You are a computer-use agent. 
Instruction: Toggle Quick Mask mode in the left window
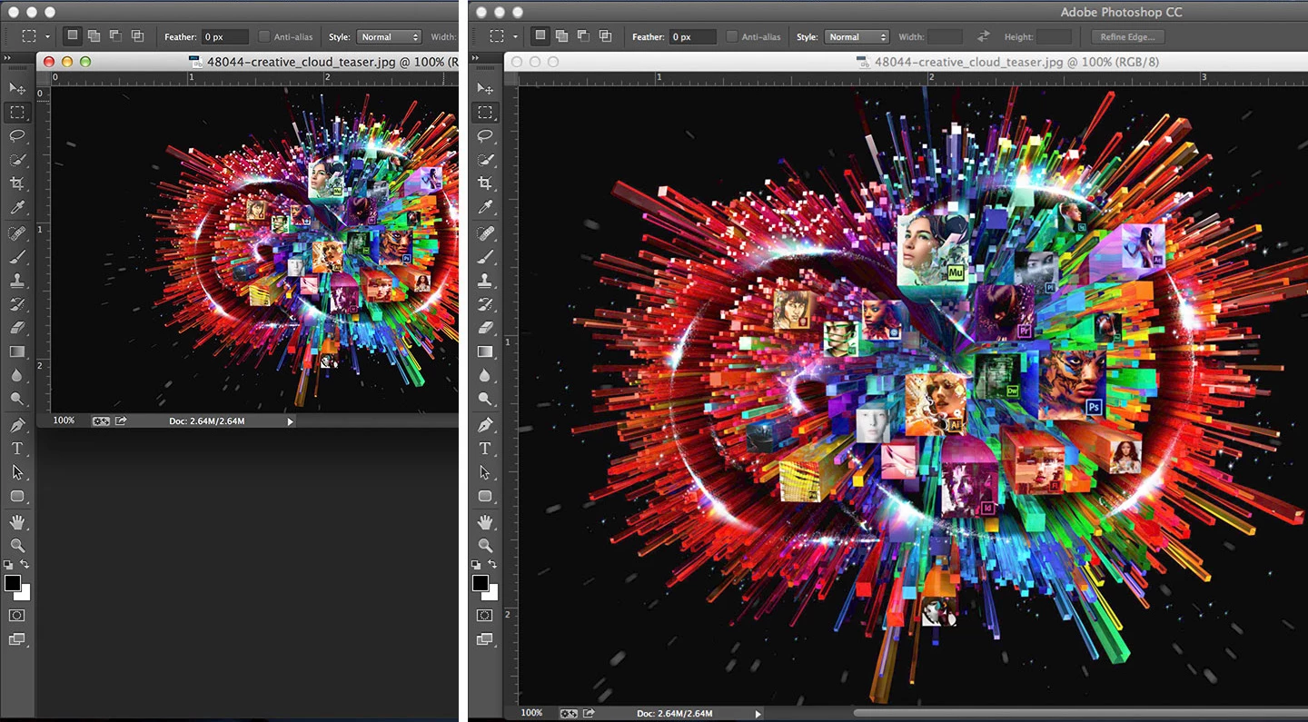pos(17,616)
